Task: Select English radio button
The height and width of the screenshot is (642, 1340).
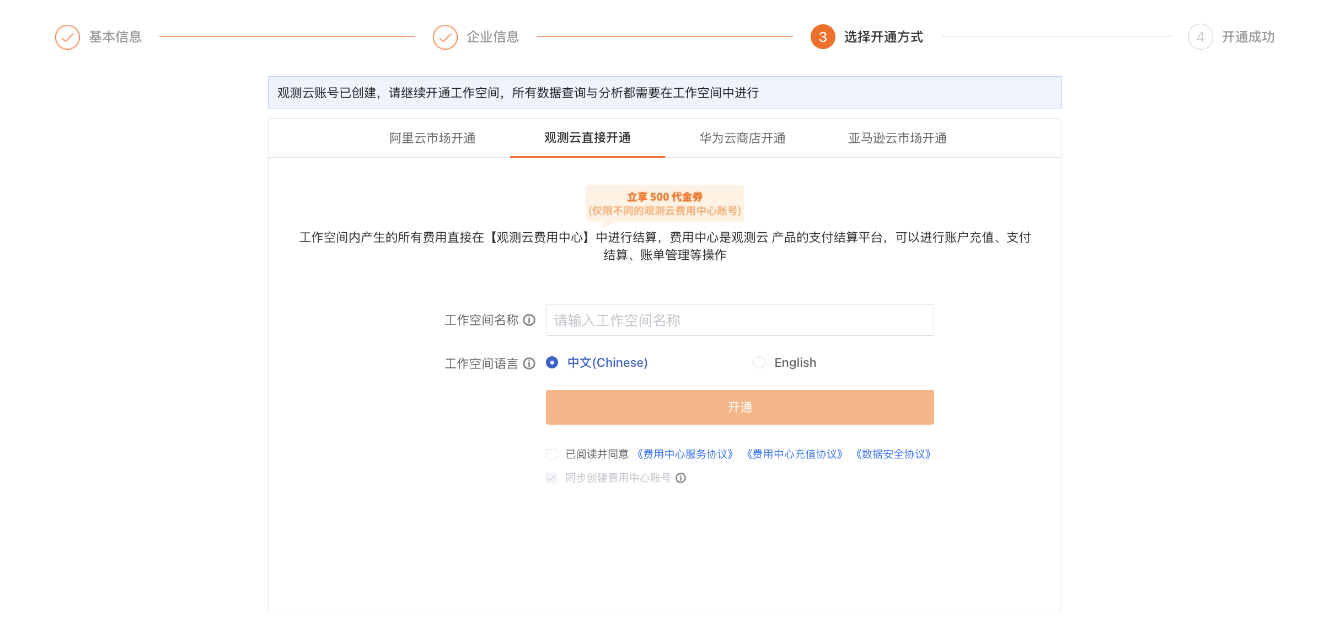Action: (759, 362)
